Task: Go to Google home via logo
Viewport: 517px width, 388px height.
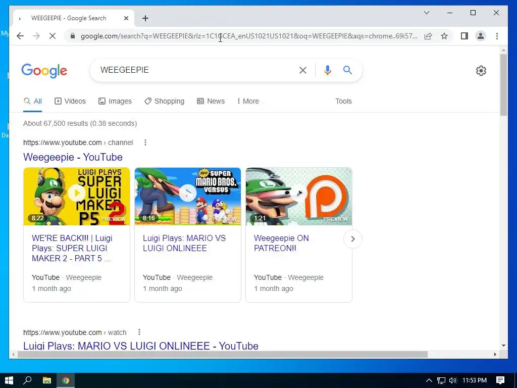Action: 44,71
